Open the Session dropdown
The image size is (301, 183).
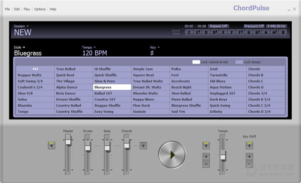coord(21,26)
